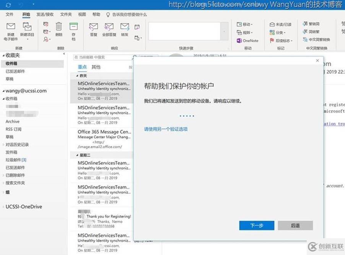The width and height of the screenshot is (345, 255).
Task: Select the View (视图) ribbon tab
Action: [82, 14]
